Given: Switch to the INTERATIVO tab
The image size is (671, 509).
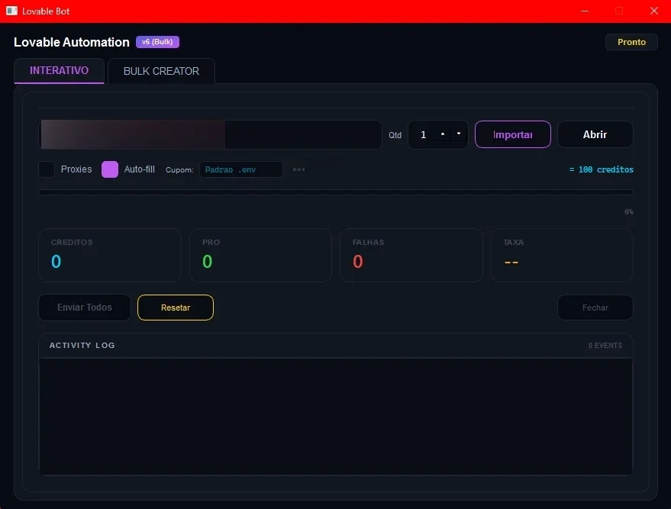Looking at the screenshot, I should pyautogui.click(x=59, y=70).
